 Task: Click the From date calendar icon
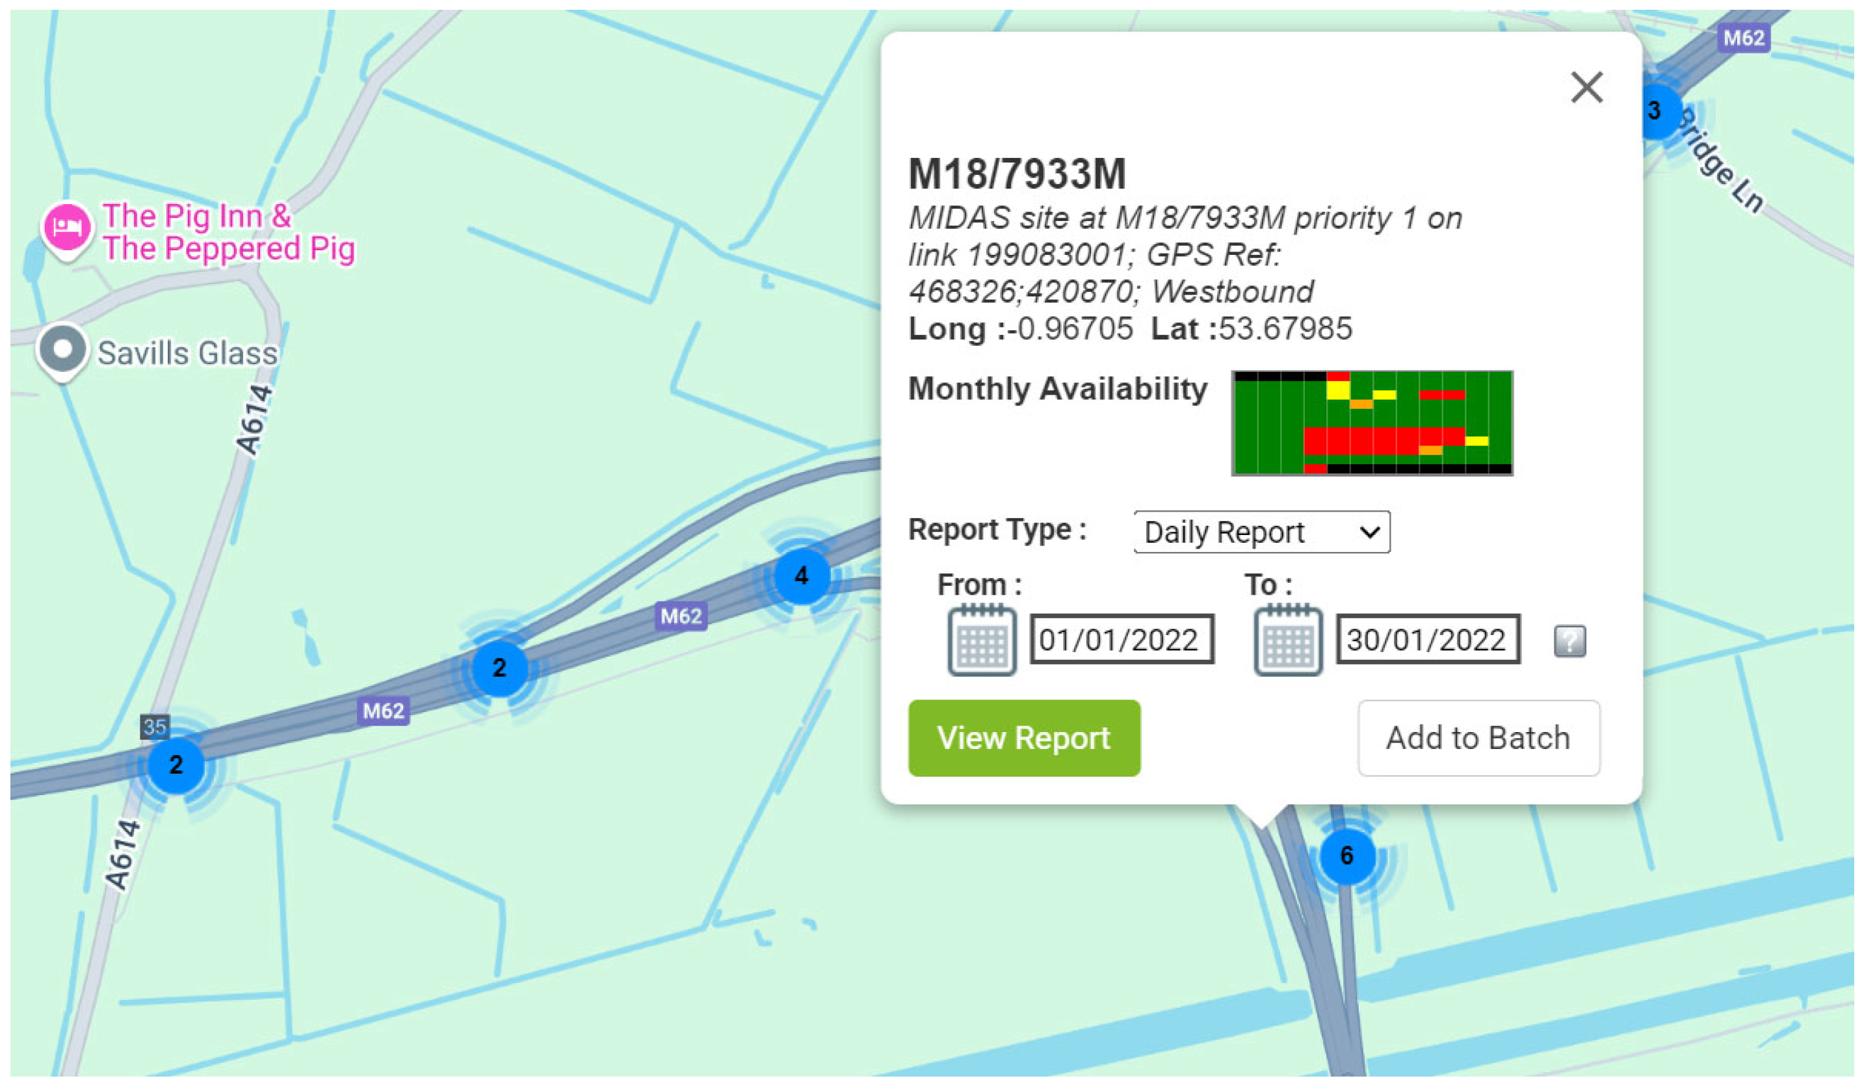click(982, 640)
